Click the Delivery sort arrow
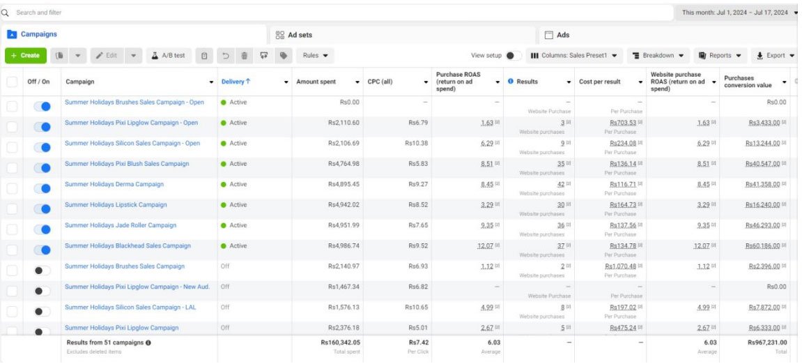Image resolution: width=802 pixels, height=364 pixels. click(248, 82)
